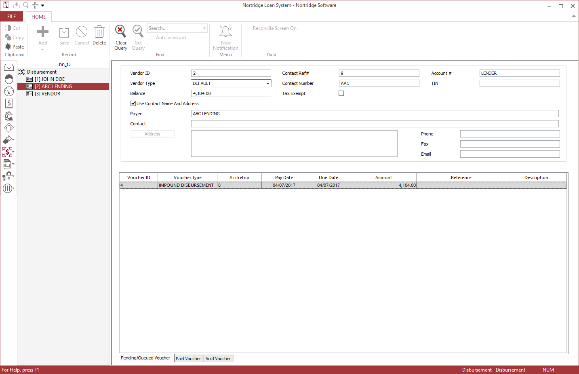The width and height of the screenshot is (579, 374).
Task: Click the Save record icon
Action: 64,32
